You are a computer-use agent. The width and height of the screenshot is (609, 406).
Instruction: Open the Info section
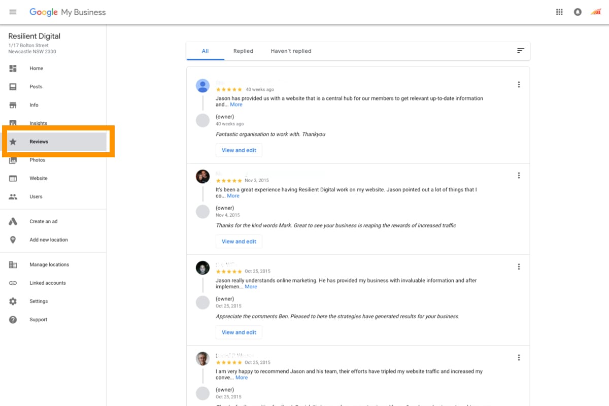click(x=34, y=105)
